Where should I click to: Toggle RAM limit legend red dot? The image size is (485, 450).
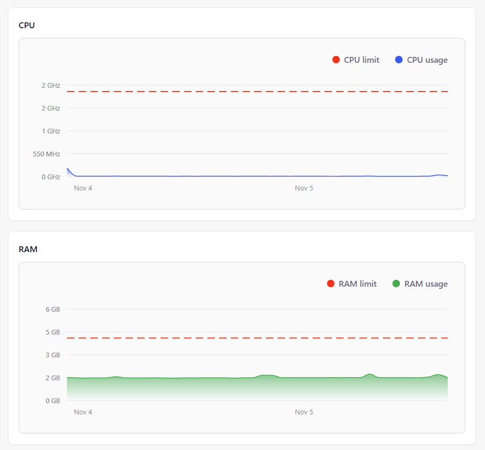331,284
